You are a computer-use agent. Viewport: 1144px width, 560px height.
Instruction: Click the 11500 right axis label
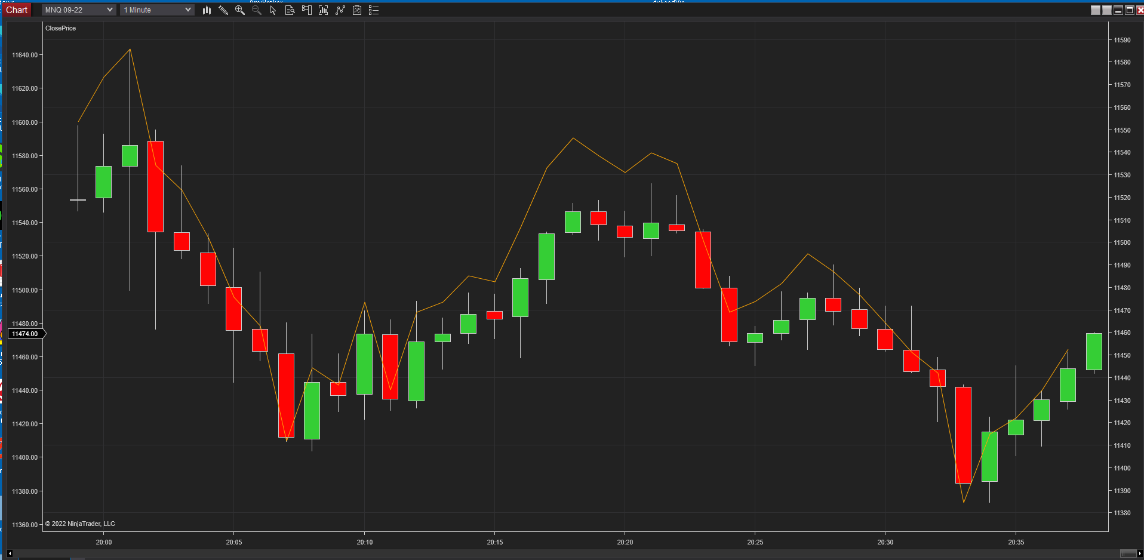(1122, 242)
